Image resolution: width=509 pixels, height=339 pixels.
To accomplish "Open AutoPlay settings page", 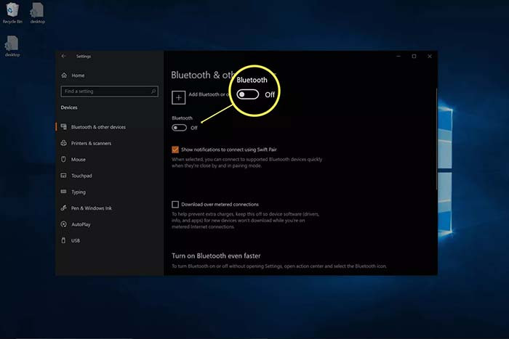I will pos(81,224).
